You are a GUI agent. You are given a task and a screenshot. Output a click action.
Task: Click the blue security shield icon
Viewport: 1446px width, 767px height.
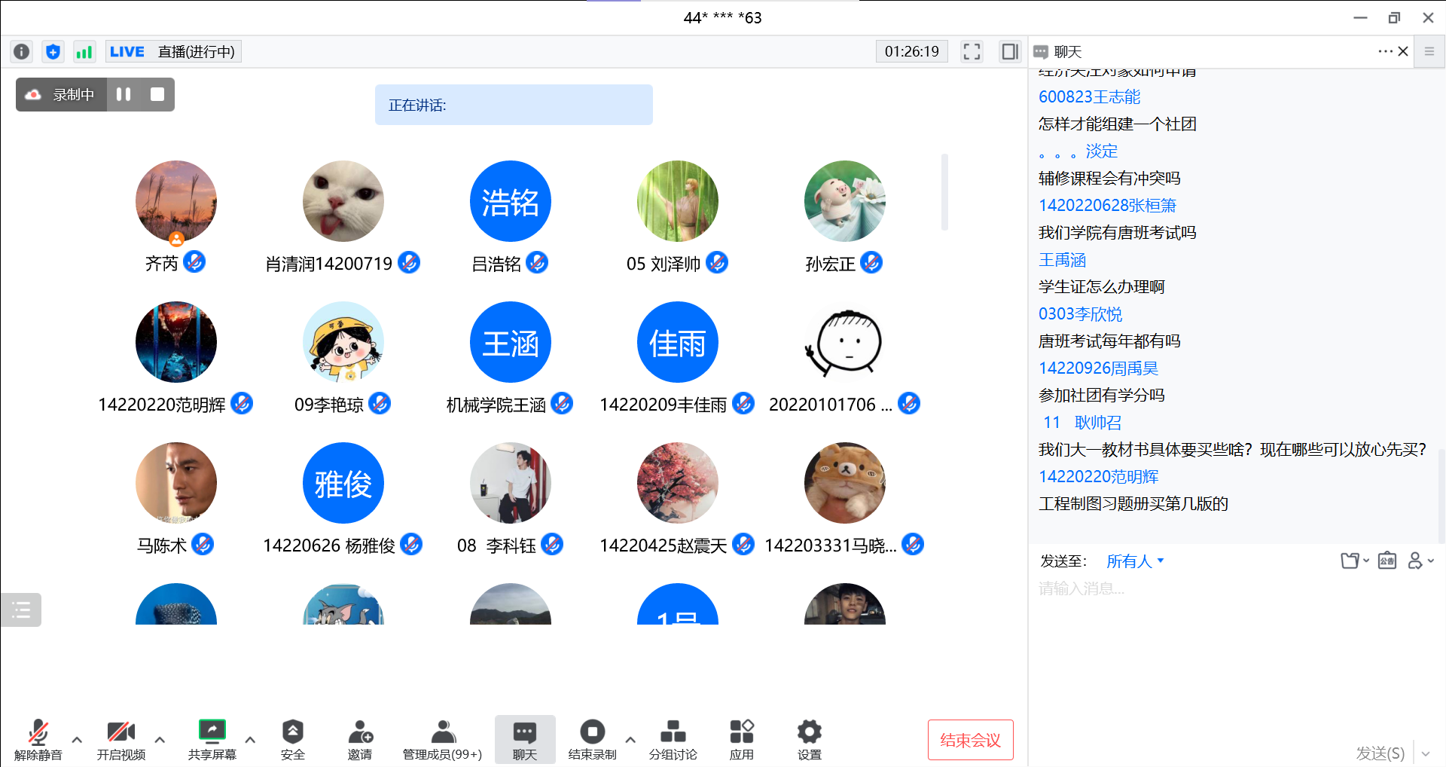(x=53, y=51)
